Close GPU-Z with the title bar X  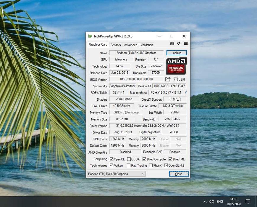click(x=184, y=36)
